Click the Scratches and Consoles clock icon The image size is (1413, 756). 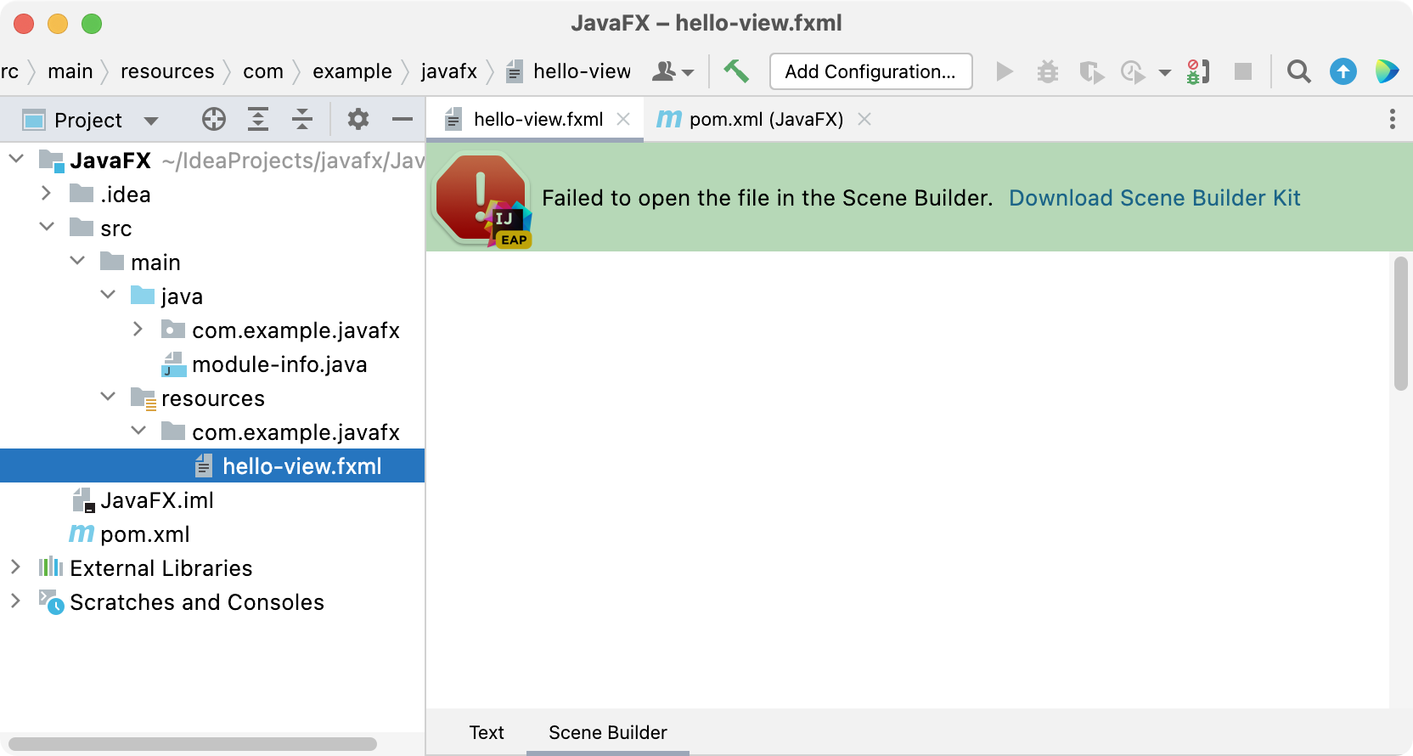pos(51,602)
